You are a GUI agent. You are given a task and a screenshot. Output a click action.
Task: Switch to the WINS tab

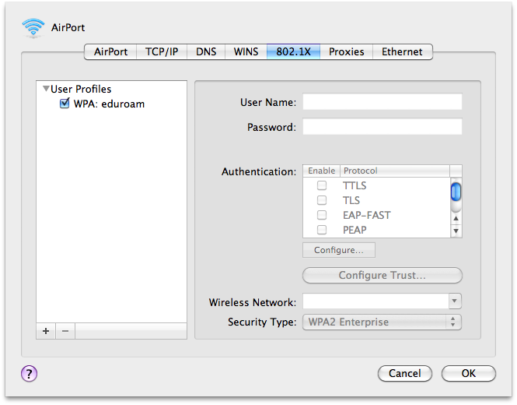(x=246, y=52)
